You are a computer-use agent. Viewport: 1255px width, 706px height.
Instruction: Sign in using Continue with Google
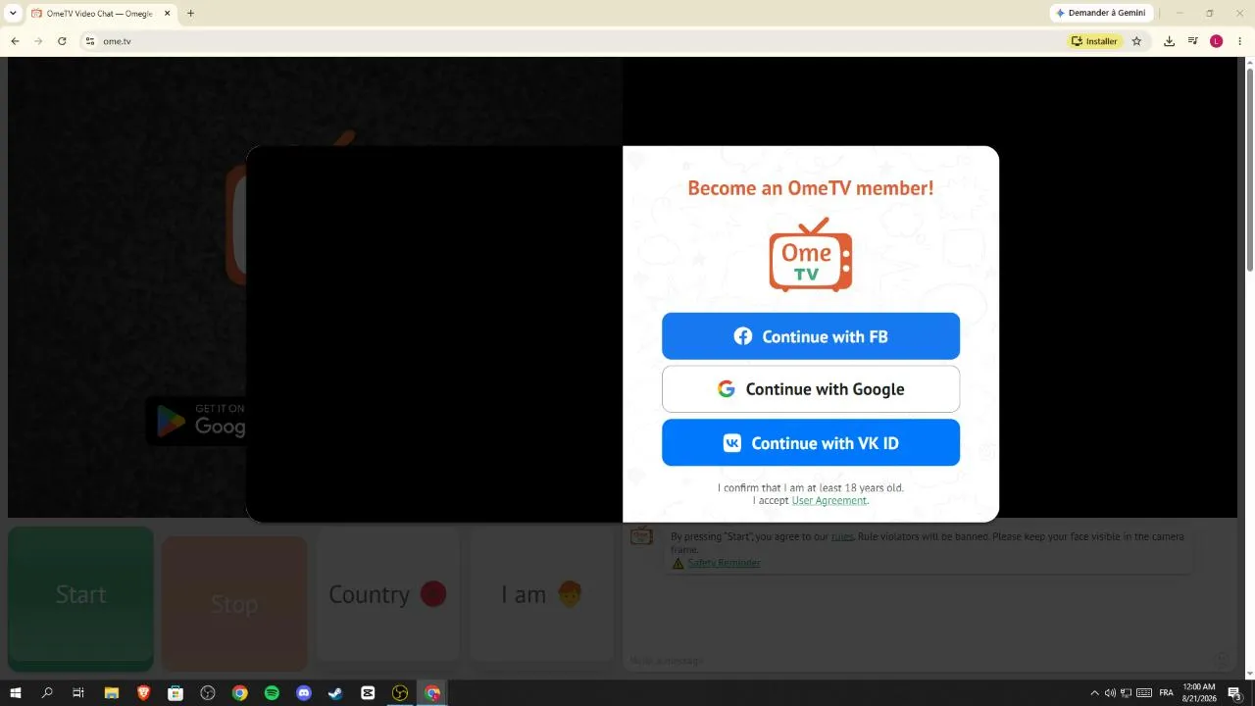click(x=811, y=389)
